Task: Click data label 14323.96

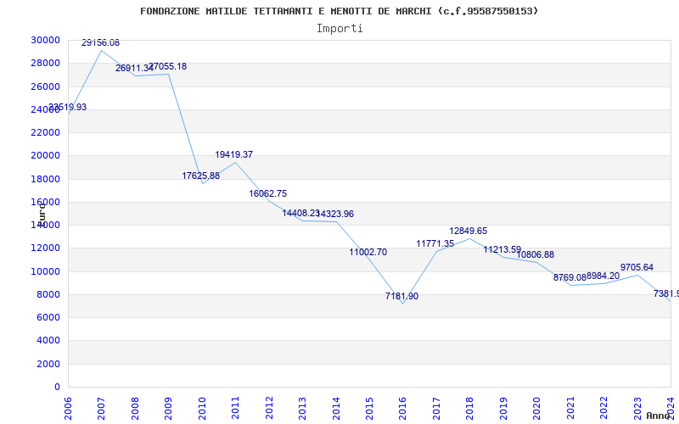Action: pyautogui.click(x=334, y=215)
